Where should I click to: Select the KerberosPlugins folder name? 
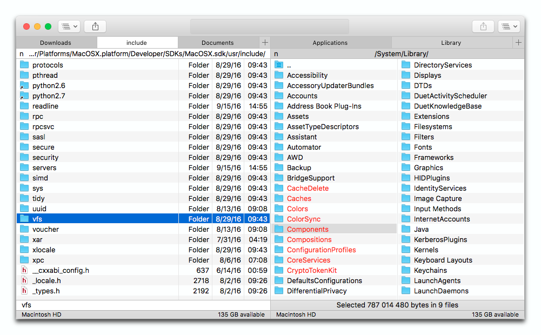pos(440,240)
